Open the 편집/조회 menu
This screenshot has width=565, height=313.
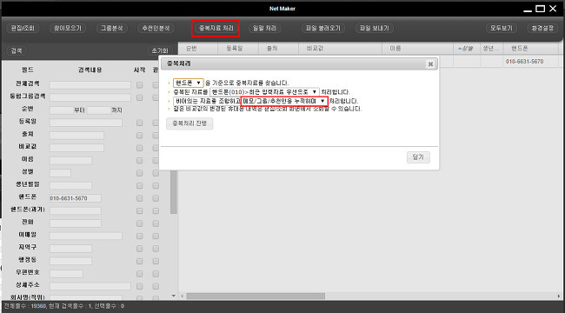pyautogui.click(x=23, y=28)
